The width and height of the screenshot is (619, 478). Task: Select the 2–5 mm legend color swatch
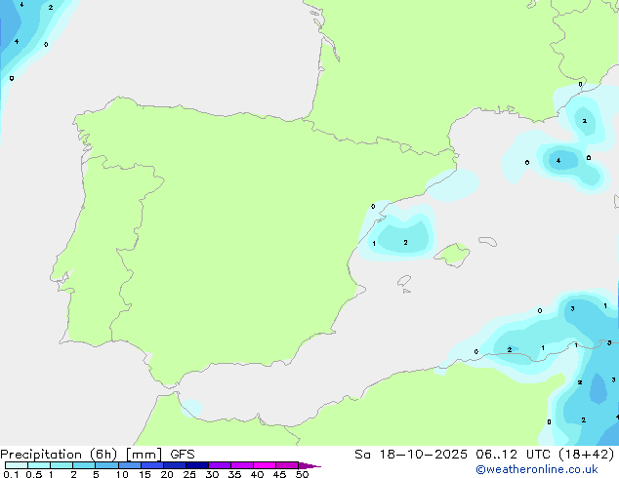pos(84,465)
